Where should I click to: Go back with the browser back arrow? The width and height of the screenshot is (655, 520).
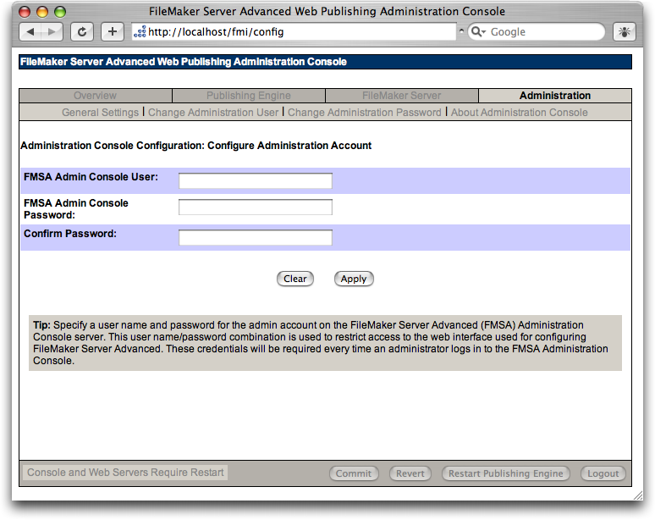point(30,32)
